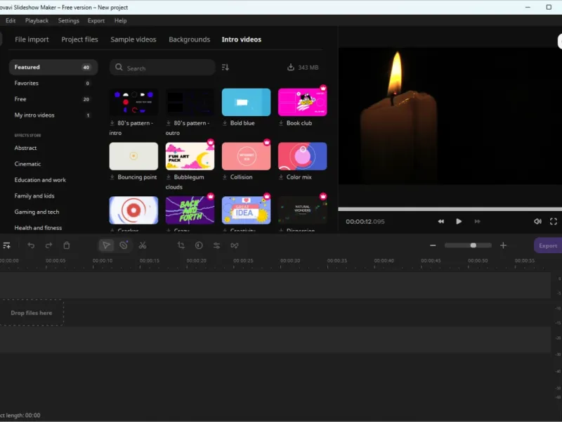Click the preview seek progress bar
The height and width of the screenshot is (422, 562).
pyautogui.click(x=450, y=209)
